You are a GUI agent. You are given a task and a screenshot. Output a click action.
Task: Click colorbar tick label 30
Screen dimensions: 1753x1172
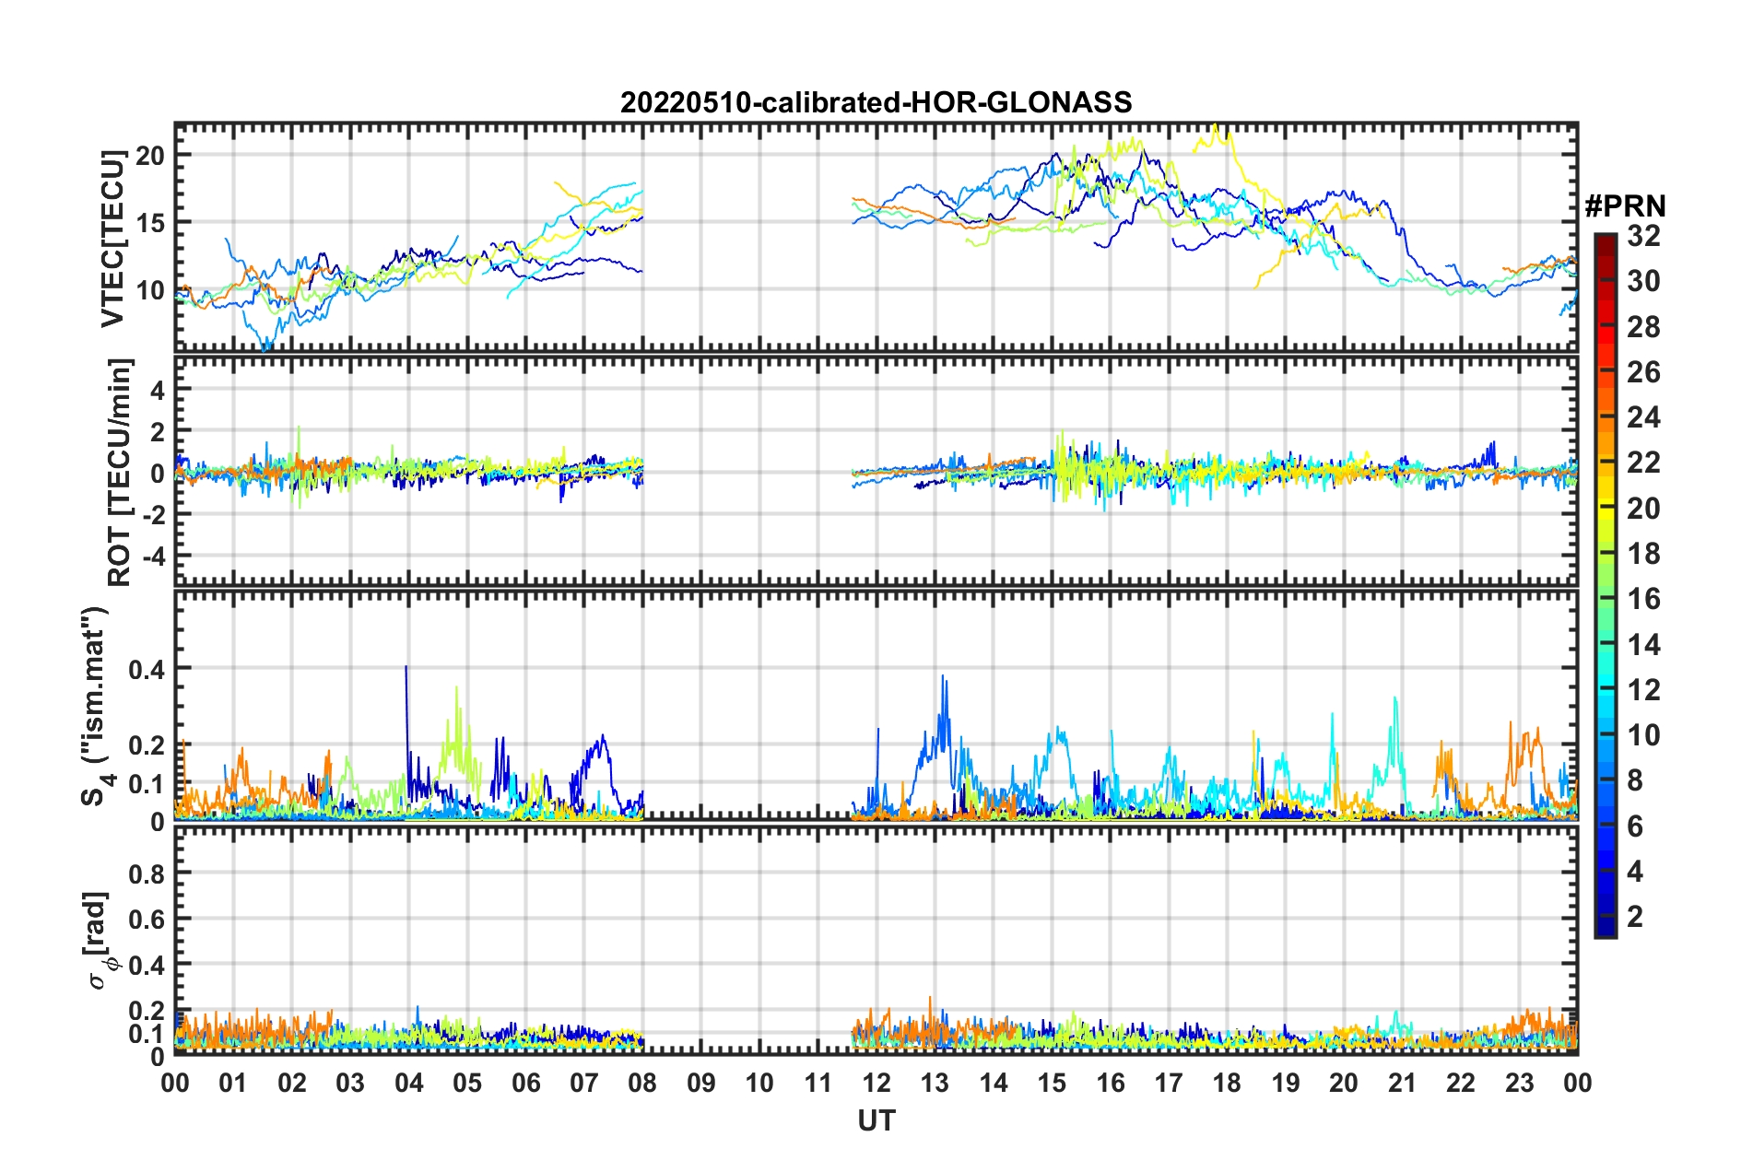[x=1643, y=281]
